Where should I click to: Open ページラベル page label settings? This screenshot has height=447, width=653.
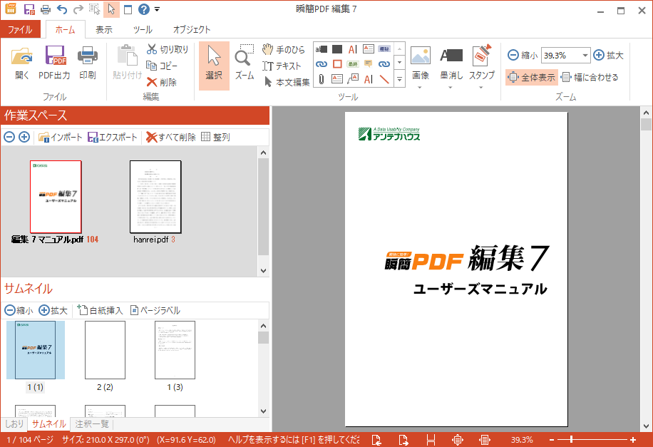pyautogui.click(x=155, y=310)
